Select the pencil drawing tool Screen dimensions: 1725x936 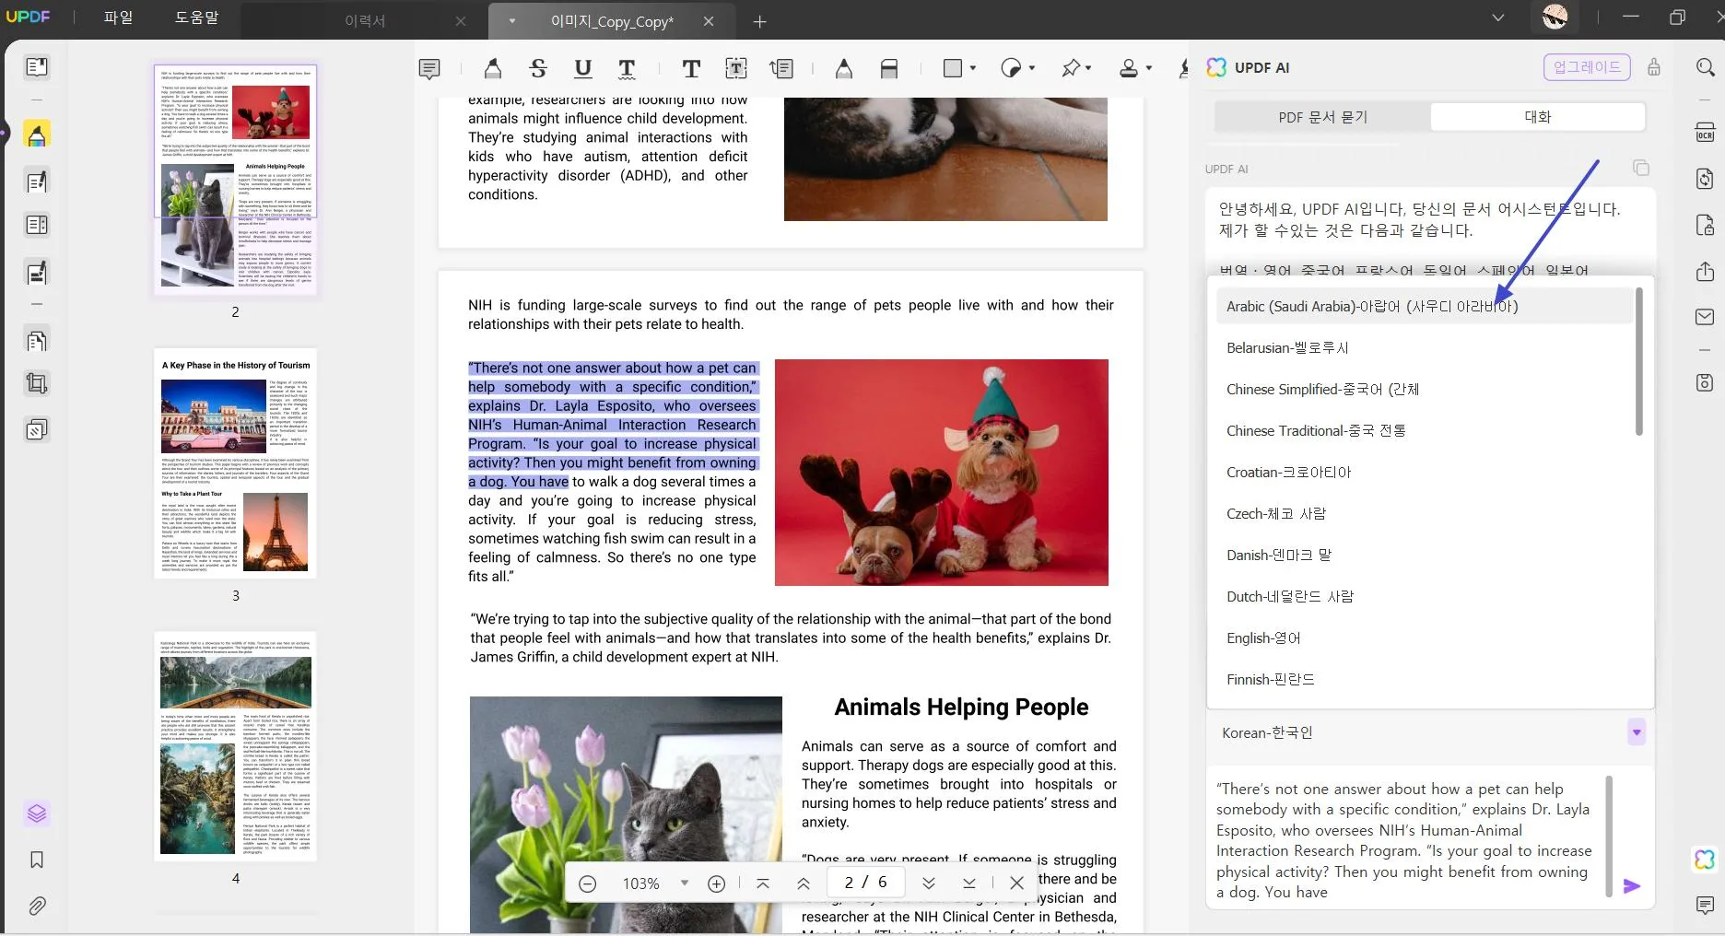[844, 68]
